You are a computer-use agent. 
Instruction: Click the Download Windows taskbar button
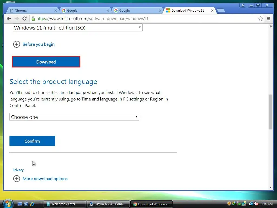coord(151,204)
